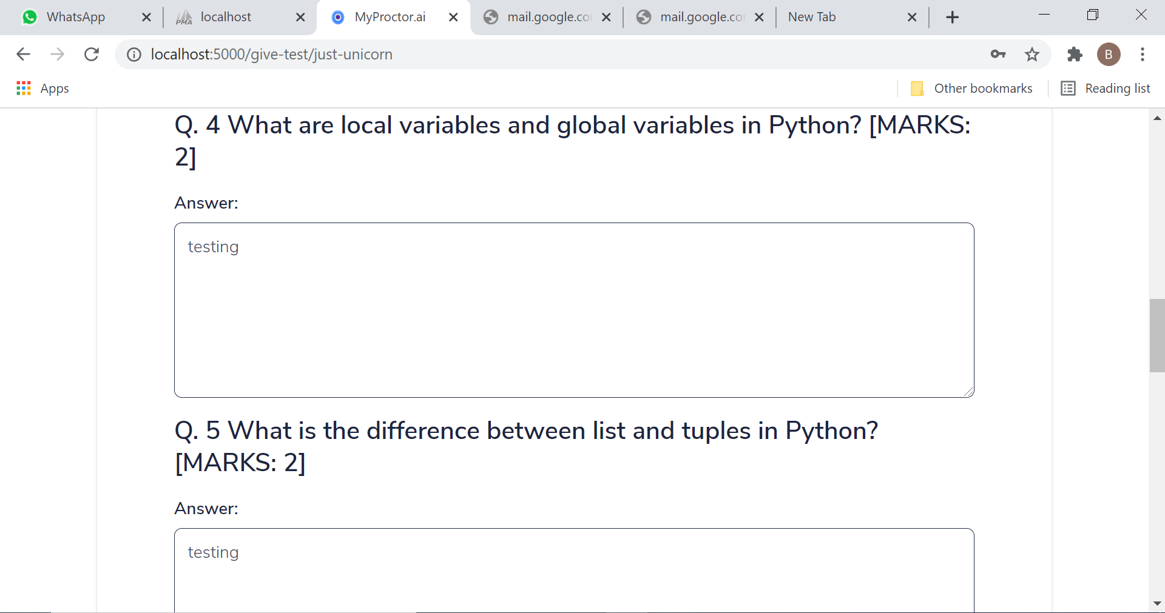Open the Chrome three-dot menu

pyautogui.click(x=1142, y=55)
